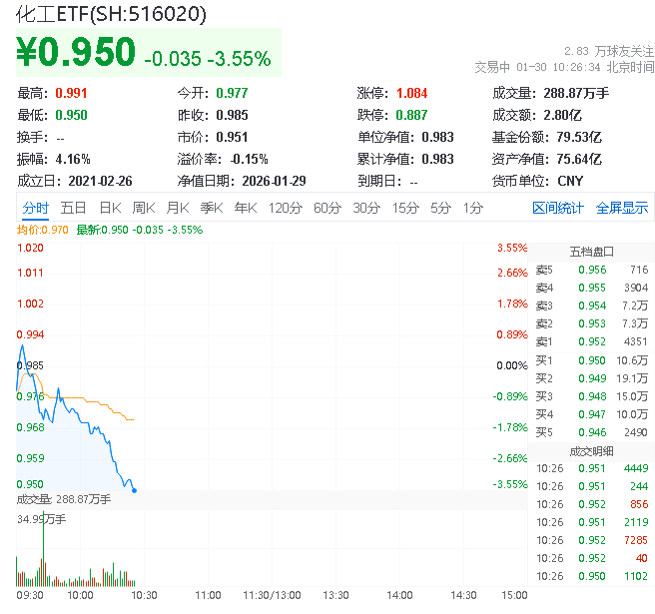
Task: Switch to the 15分 interval tab
Action: tap(404, 208)
